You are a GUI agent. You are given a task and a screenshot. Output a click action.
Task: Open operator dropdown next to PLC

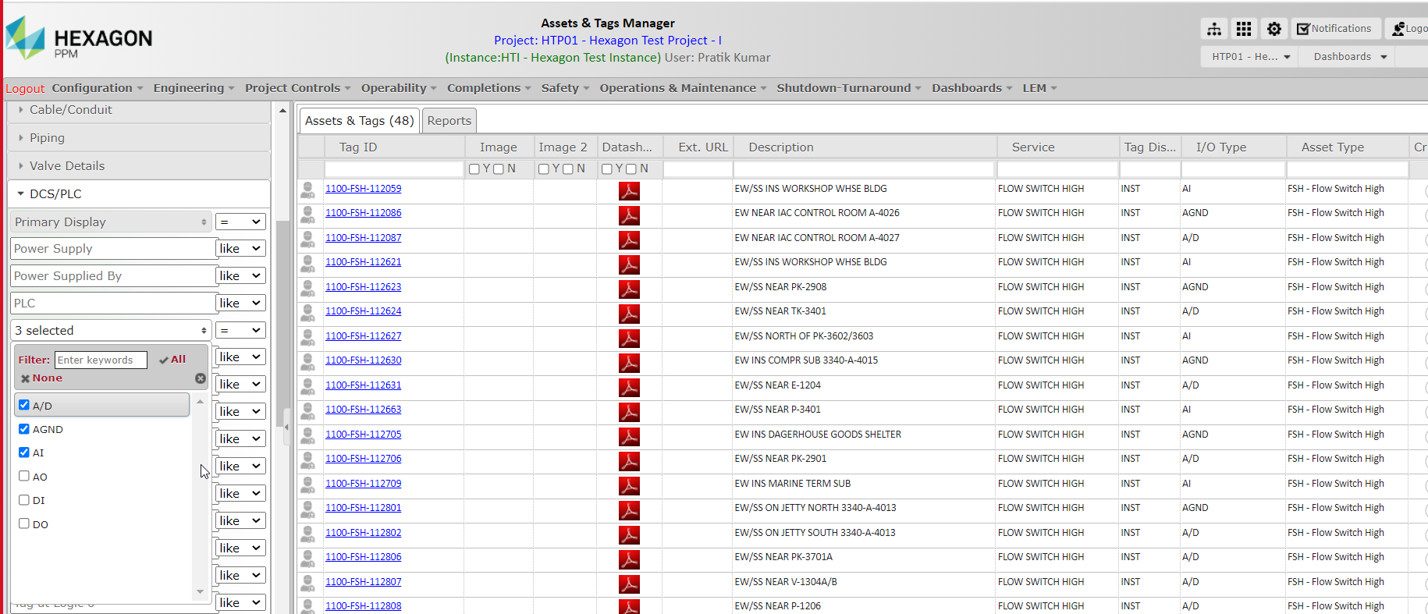pos(240,303)
